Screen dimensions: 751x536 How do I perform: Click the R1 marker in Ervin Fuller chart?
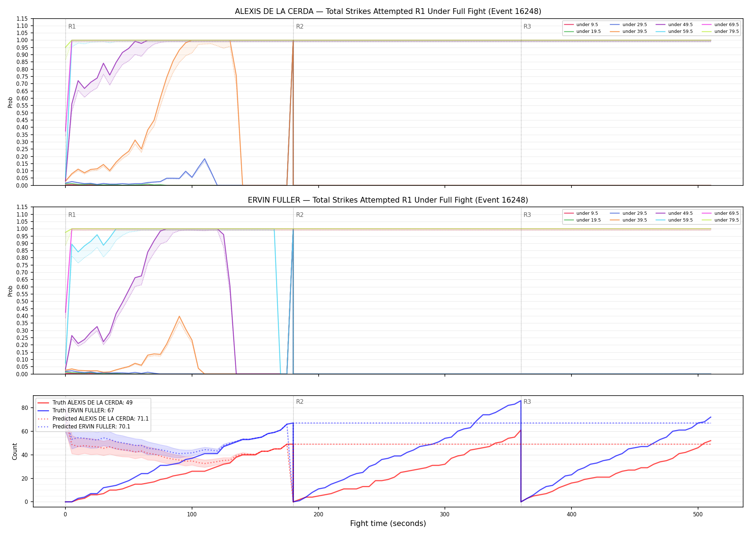click(72, 215)
